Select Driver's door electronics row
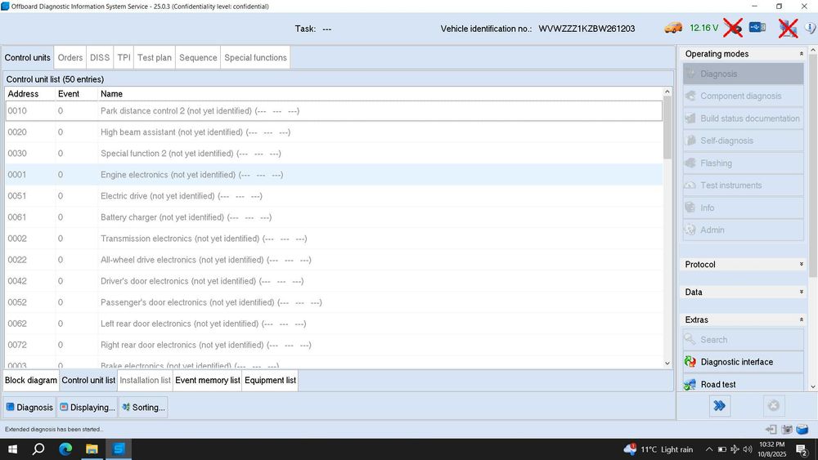The height and width of the screenshot is (460, 818). click(334, 281)
